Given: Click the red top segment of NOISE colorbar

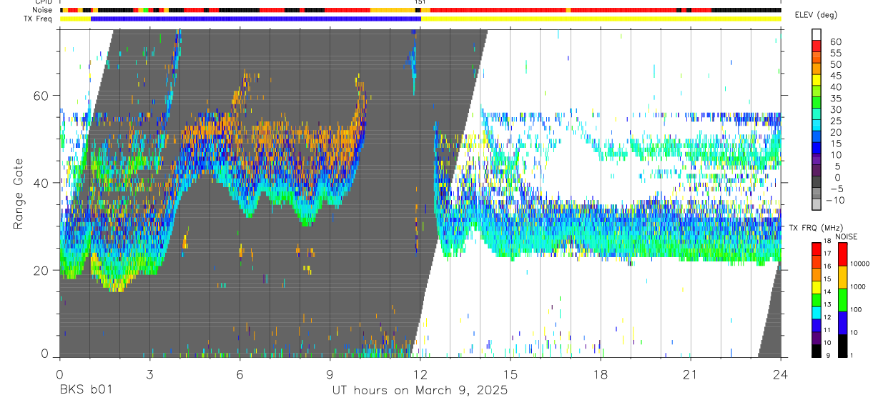Looking at the screenshot, I should (x=842, y=254).
